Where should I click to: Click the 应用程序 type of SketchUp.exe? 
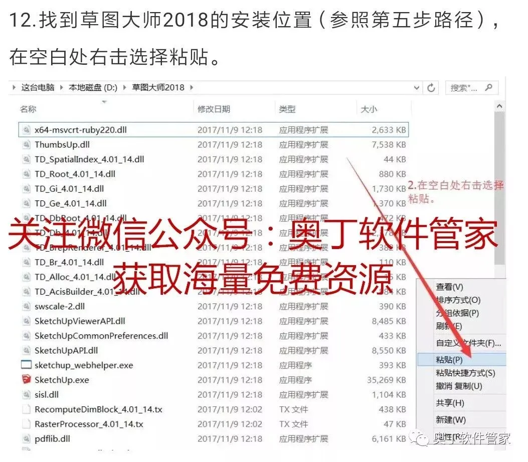(295, 380)
